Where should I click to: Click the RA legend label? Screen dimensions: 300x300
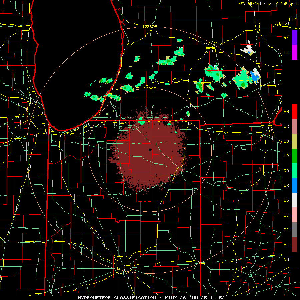click(x=286, y=171)
